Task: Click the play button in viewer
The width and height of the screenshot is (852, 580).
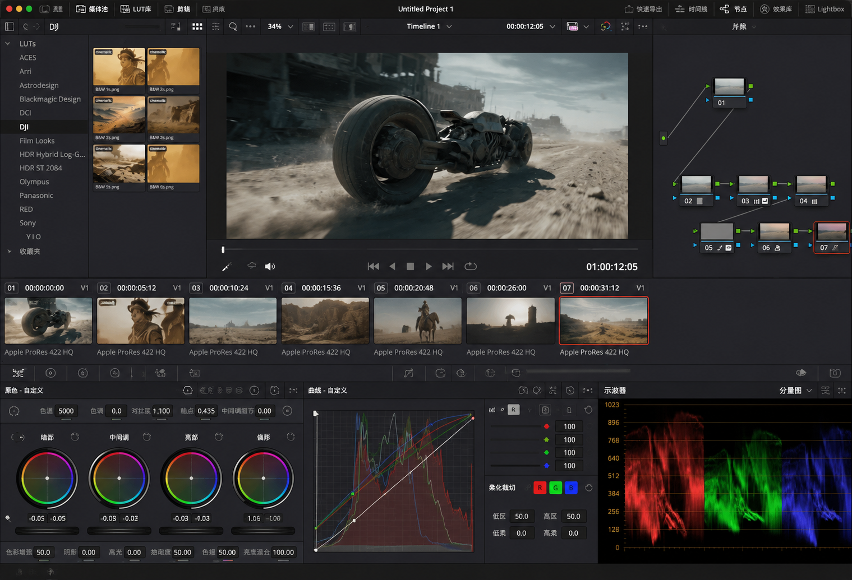Action: point(429,267)
